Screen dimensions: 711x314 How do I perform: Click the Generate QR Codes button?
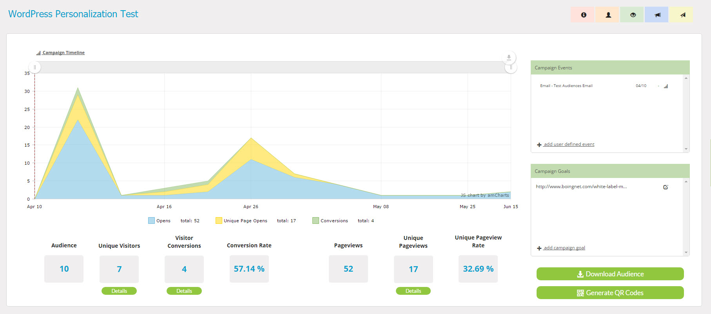tap(610, 293)
